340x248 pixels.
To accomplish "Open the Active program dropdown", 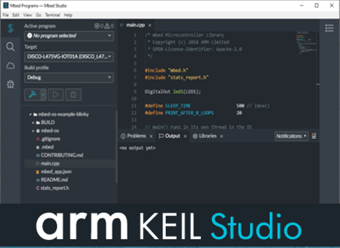I will click(69, 36).
